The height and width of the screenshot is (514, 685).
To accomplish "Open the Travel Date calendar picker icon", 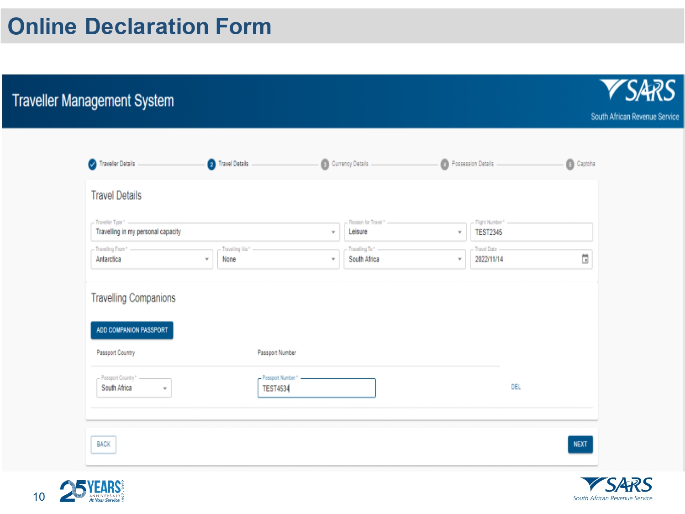I will point(585,259).
